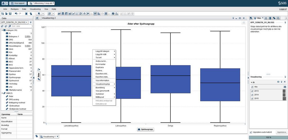Click the lock icon above the Ålder axis label

pos(39,69)
